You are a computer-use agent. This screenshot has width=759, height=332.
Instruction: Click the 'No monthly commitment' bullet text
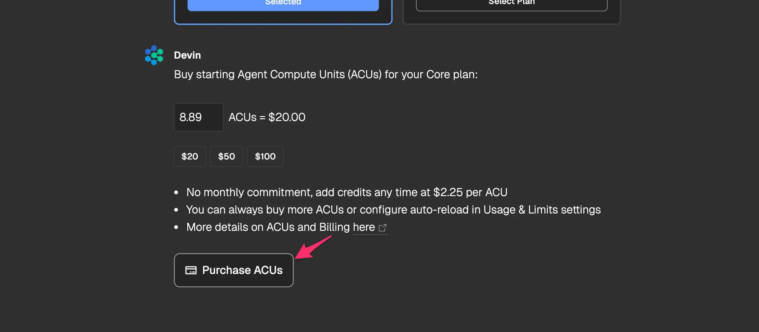(347, 192)
